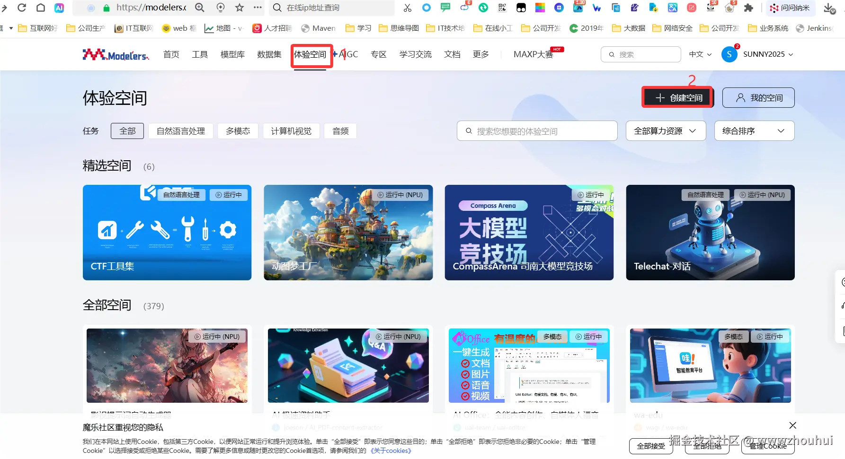The image size is (845, 459).
Task: Open the Maven bookmark
Action: (x=318, y=28)
